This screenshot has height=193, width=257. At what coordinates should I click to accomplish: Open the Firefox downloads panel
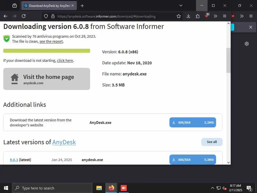click(x=188, y=16)
